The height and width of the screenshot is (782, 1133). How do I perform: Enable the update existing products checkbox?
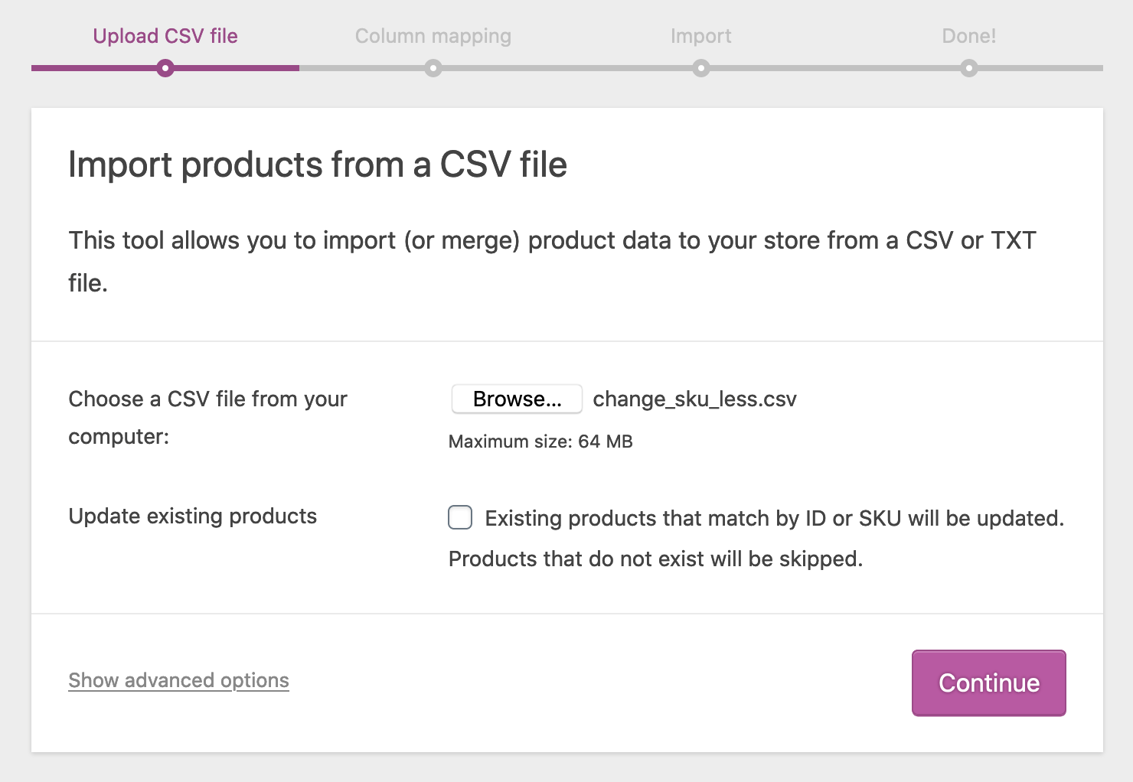pyautogui.click(x=460, y=518)
